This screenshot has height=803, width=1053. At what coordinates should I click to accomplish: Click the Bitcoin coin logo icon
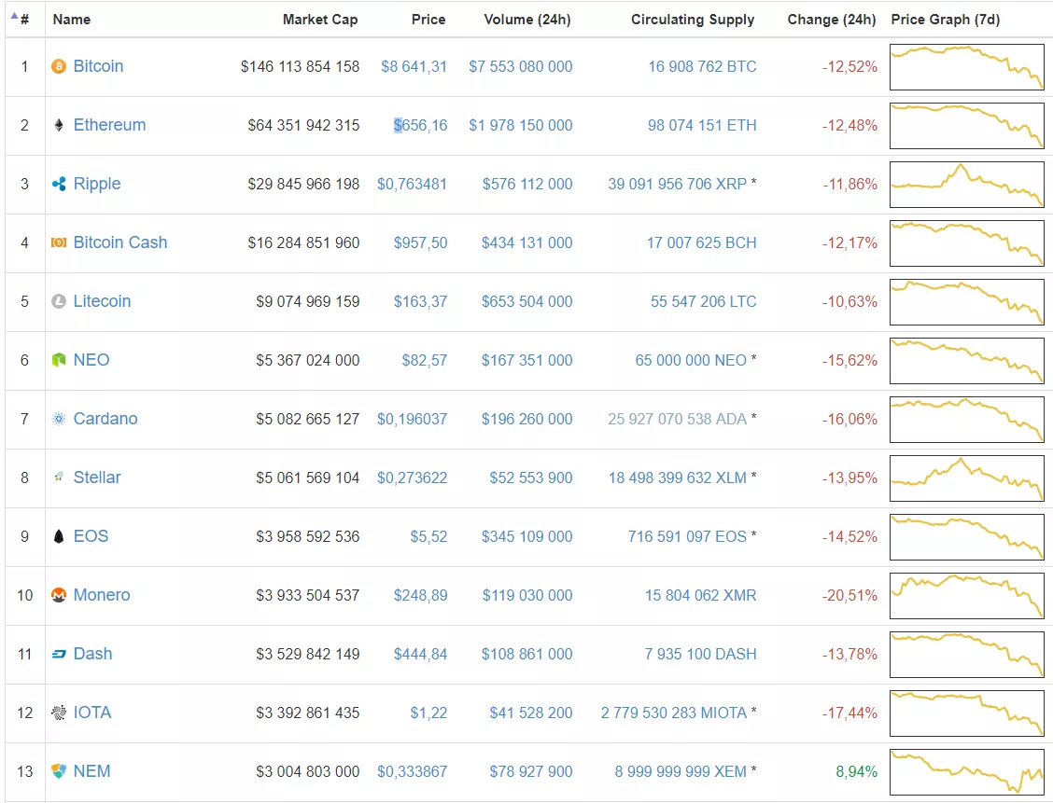coord(59,66)
